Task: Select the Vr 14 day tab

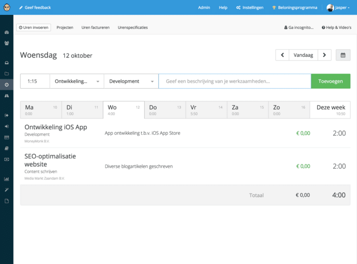Action: (x=206, y=110)
